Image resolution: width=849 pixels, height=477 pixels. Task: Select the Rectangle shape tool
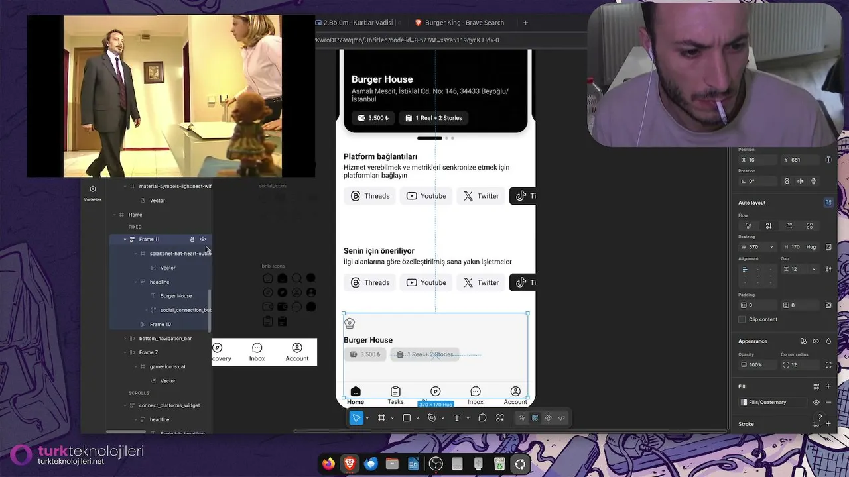click(x=407, y=418)
